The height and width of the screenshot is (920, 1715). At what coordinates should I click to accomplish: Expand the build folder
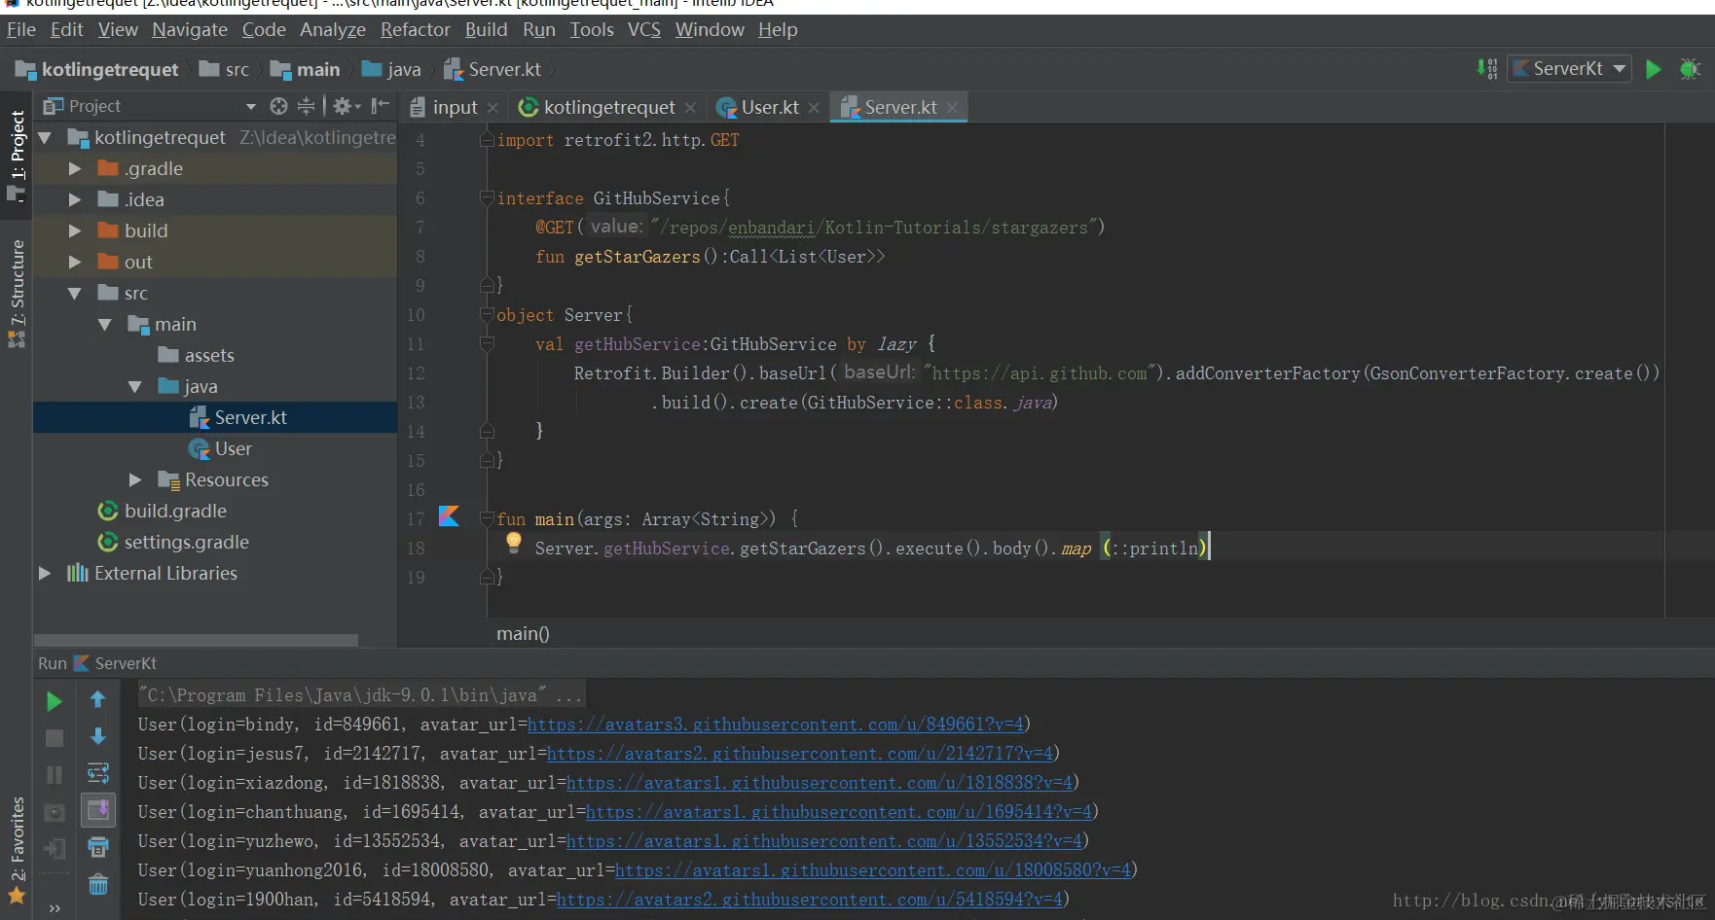(x=75, y=231)
